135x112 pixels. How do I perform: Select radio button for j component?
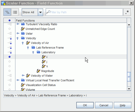pyautogui.click(x=9, y=62)
